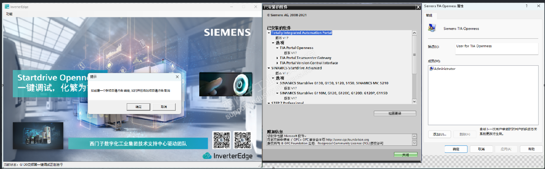Expand TIA Portal Version Control Interface node
The height and width of the screenshot is (169, 545).
pyautogui.click(x=277, y=63)
